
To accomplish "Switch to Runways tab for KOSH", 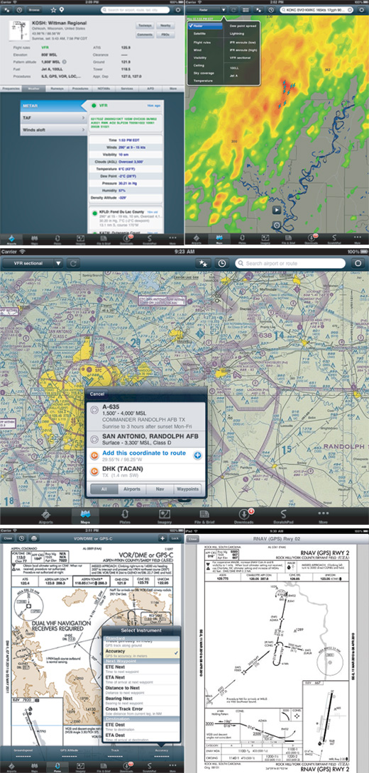I will pos(57,89).
